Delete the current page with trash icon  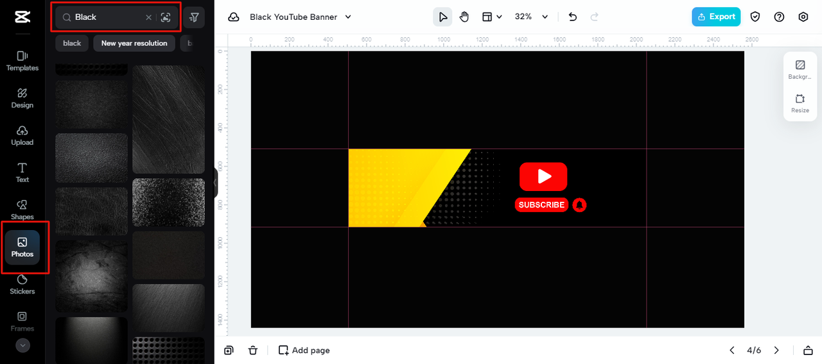click(x=253, y=350)
